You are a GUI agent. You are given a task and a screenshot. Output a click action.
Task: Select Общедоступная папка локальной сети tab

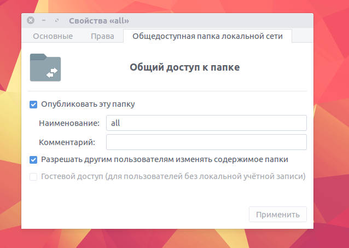pyautogui.click(x=207, y=36)
